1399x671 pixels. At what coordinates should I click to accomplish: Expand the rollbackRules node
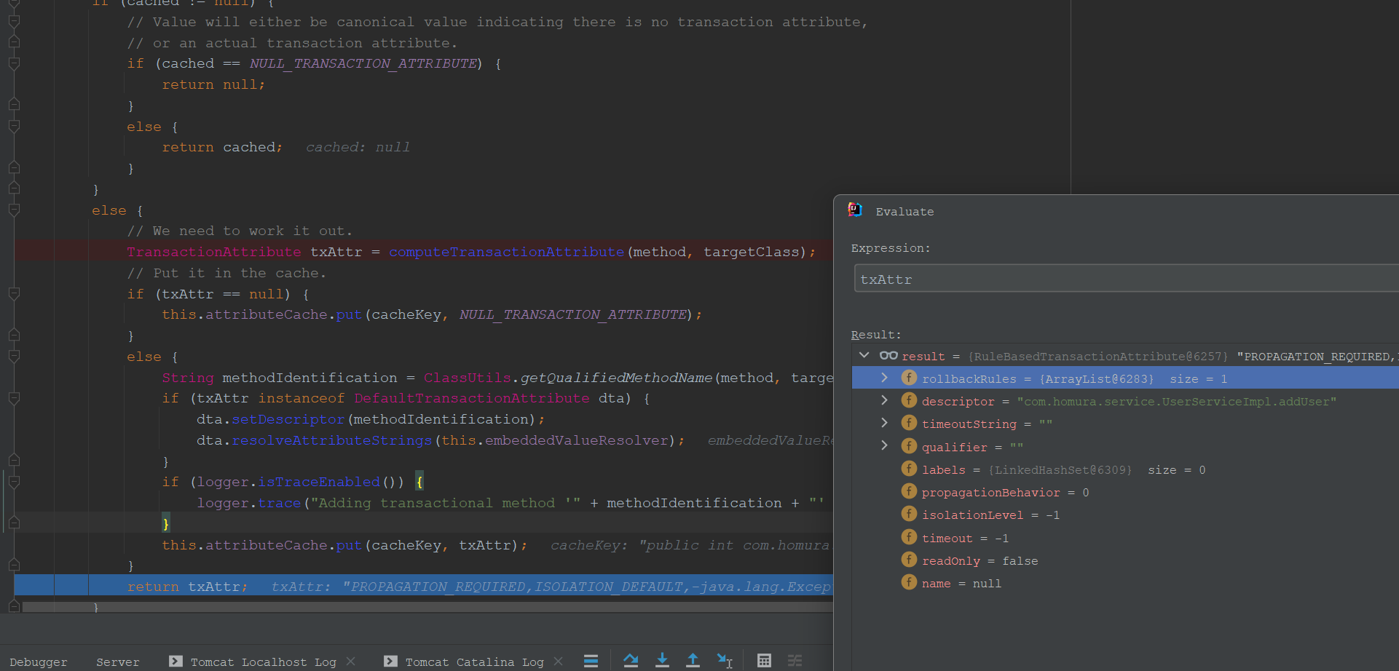click(x=884, y=378)
